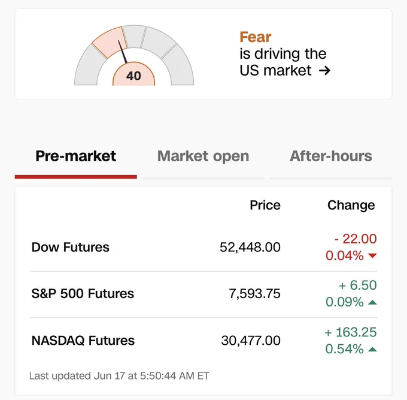Click the orange Fear label
The image size is (407, 400).
tap(256, 37)
